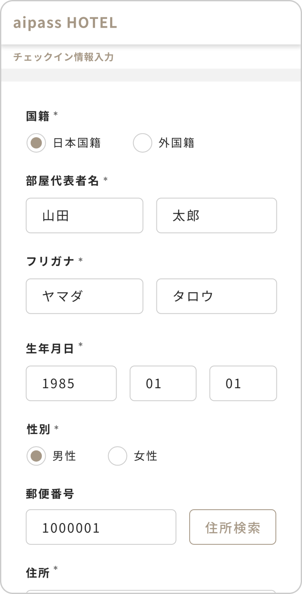Click the birth year field showing 1985
Viewport: 302px width, 594px height.
point(71,383)
